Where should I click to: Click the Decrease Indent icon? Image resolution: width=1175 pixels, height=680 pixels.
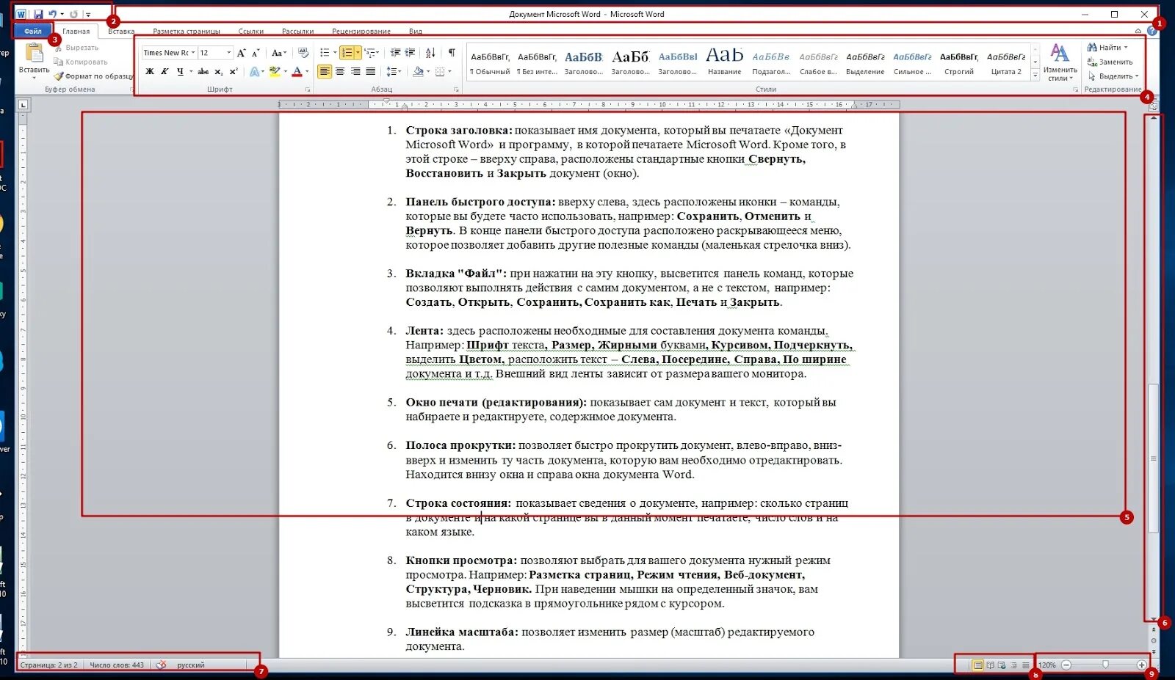point(395,53)
